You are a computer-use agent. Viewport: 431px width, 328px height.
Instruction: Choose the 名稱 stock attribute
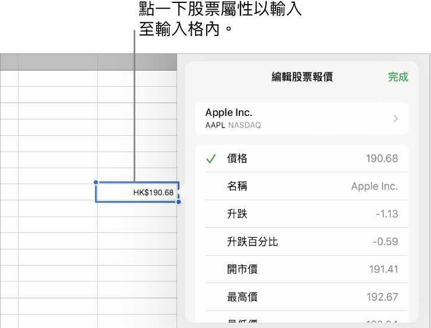click(302, 186)
